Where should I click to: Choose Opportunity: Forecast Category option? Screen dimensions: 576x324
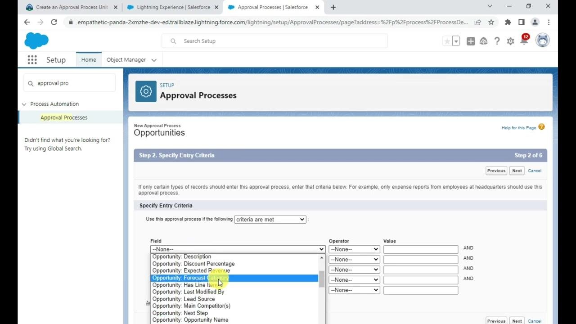pos(234,278)
